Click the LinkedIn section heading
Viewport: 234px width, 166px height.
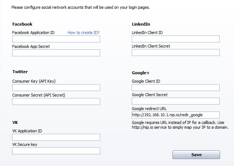(141, 24)
